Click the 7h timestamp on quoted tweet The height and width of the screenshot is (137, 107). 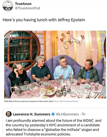click(x=83, y=114)
